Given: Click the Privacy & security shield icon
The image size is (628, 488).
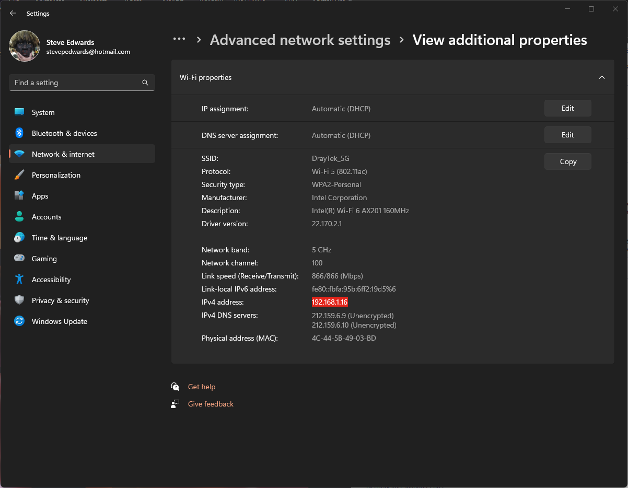Looking at the screenshot, I should coord(19,300).
